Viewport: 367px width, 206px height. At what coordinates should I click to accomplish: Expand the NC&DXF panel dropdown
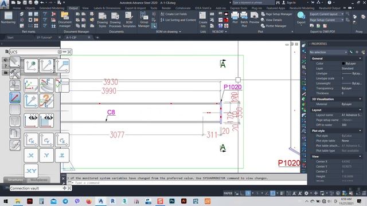[219, 31]
